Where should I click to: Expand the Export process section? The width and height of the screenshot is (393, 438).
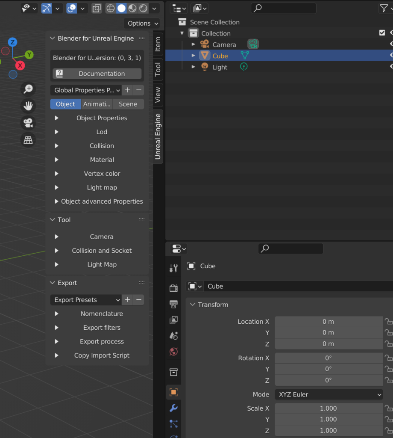(x=57, y=342)
